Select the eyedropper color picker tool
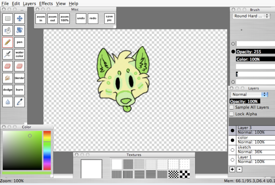 (20, 102)
